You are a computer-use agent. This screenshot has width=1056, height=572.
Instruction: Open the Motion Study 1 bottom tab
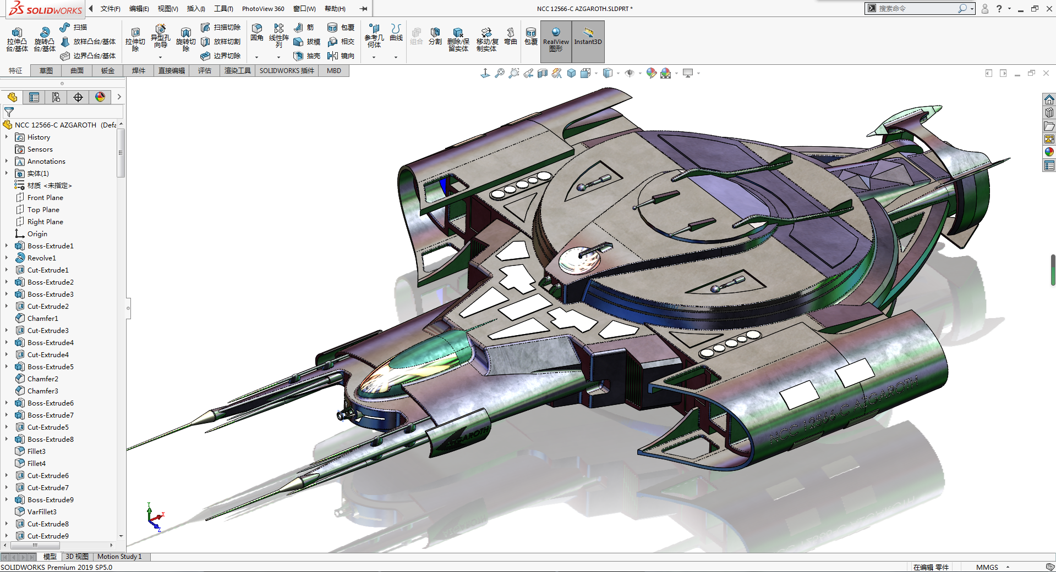point(119,557)
